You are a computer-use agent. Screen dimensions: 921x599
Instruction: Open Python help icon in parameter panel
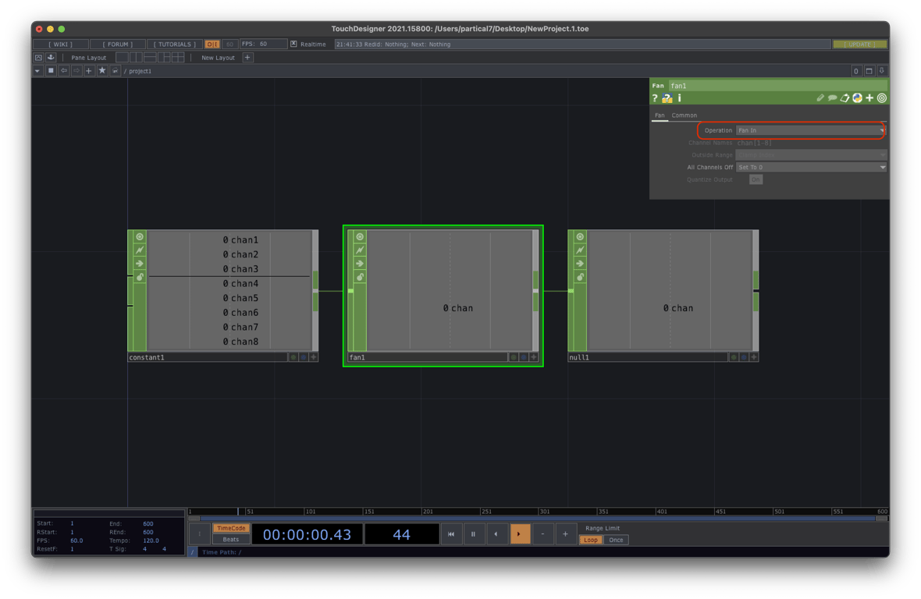667,98
